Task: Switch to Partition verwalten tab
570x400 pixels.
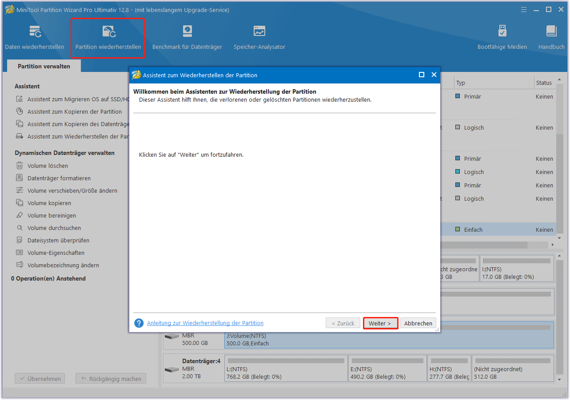Action: (44, 66)
